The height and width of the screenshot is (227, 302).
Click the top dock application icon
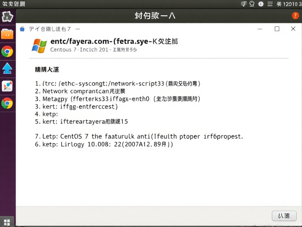tap(8, 16)
